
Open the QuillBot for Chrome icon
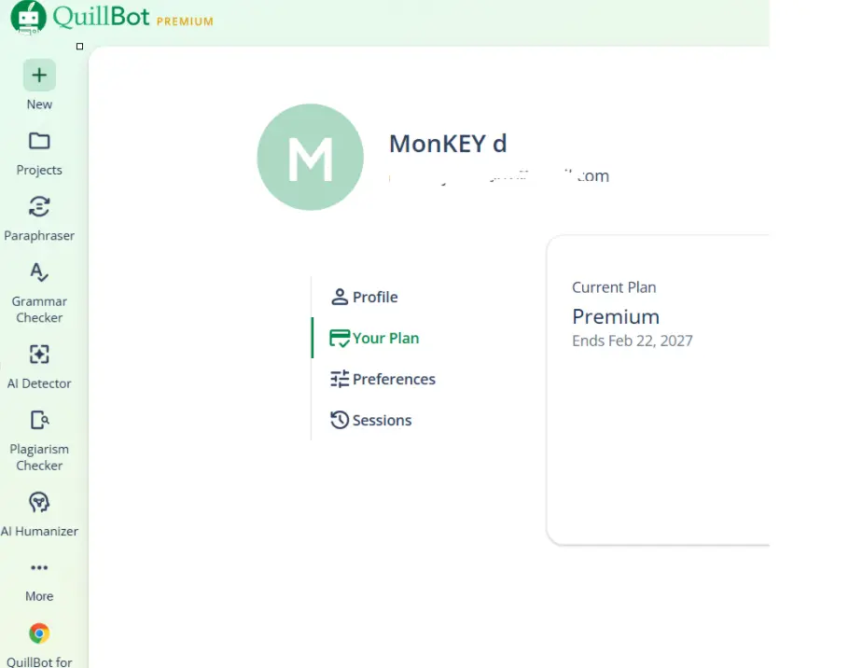click(39, 633)
